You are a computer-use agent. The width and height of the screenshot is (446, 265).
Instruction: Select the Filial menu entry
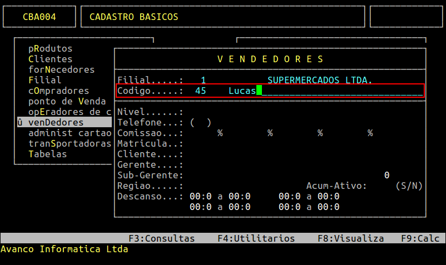(x=44, y=80)
